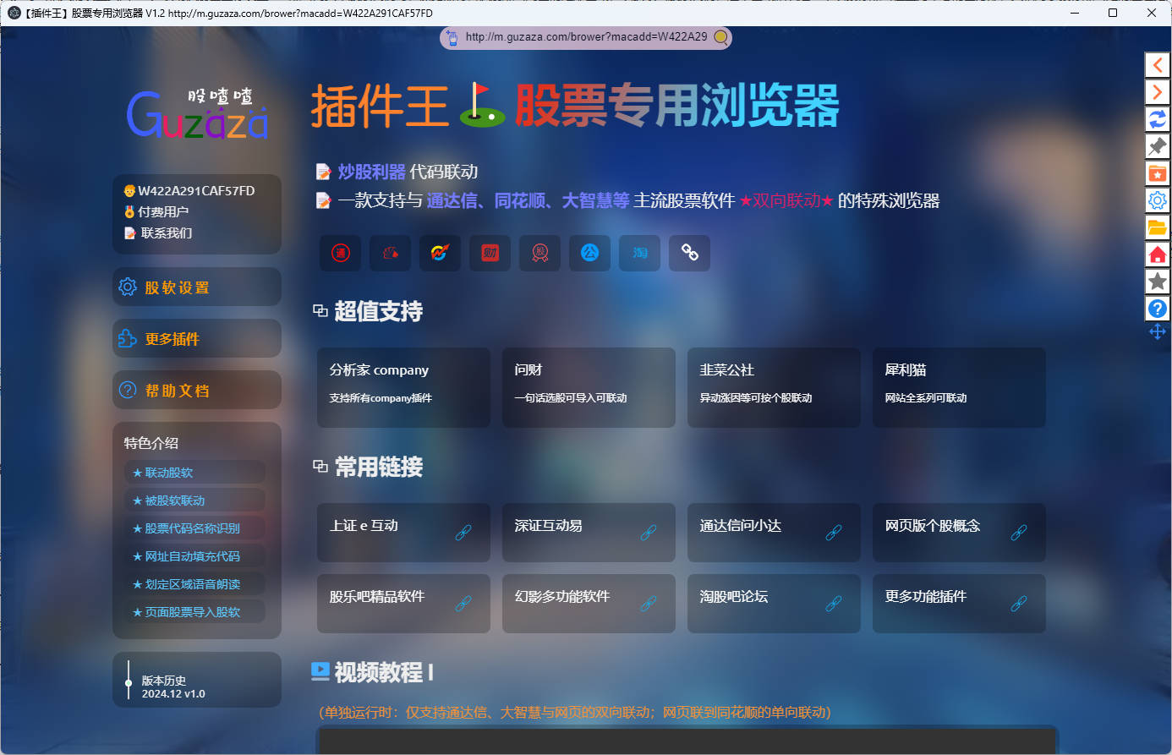This screenshot has width=1172, height=755.
Task: Click the pushpin icon in right toolbar
Action: pyautogui.click(x=1157, y=146)
